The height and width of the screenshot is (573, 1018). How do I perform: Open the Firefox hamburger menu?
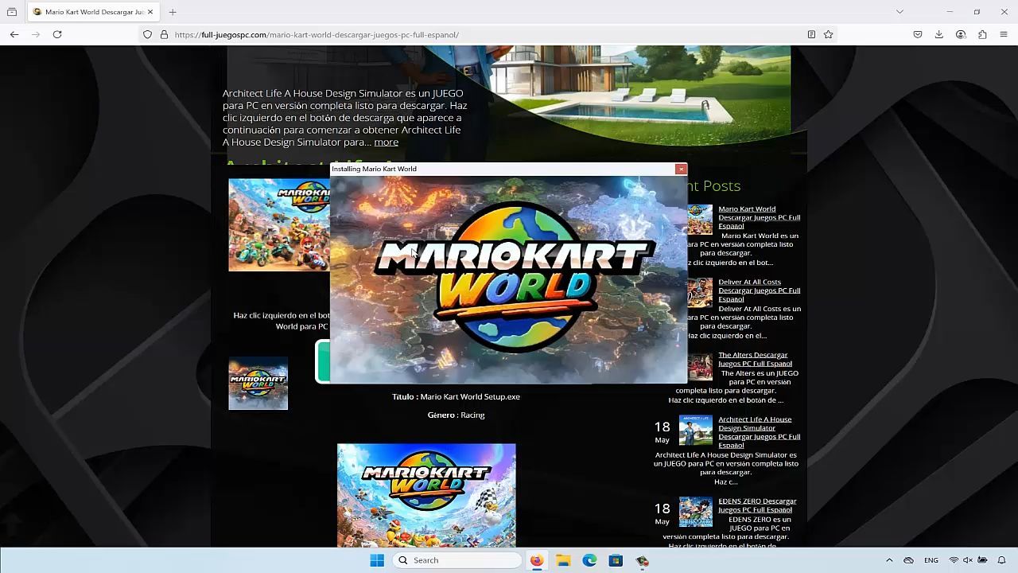click(x=1004, y=34)
